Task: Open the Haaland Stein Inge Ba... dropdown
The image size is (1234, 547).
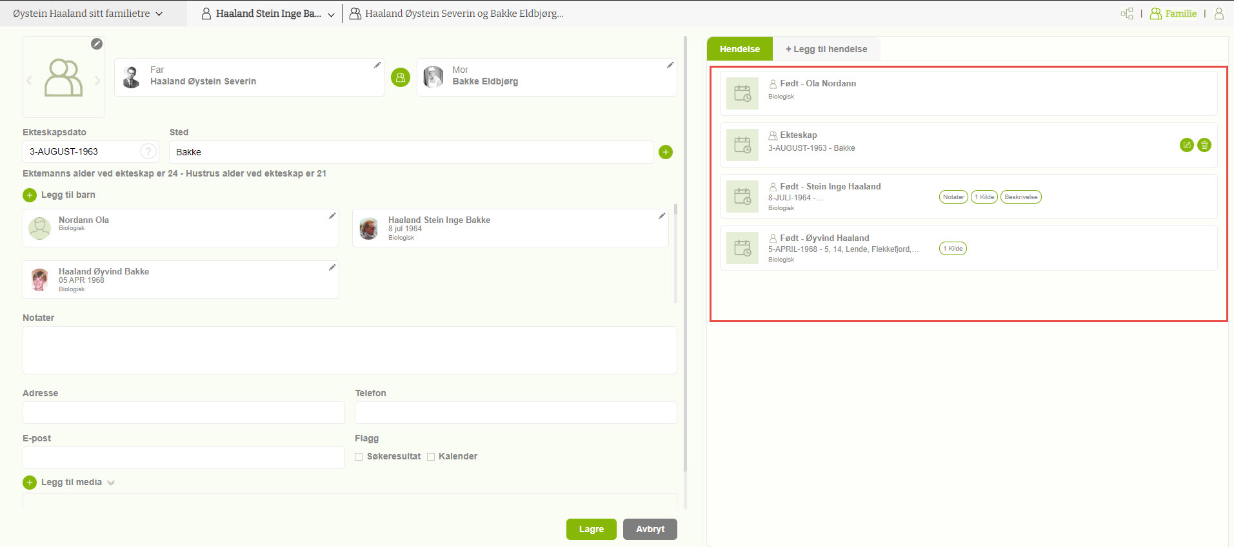Action: coord(331,15)
